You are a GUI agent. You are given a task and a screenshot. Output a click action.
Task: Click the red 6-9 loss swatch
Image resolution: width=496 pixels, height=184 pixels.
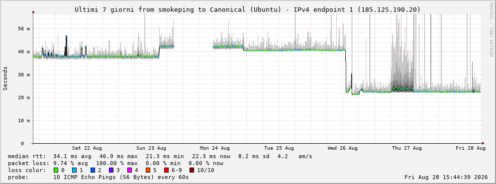click(x=166, y=171)
